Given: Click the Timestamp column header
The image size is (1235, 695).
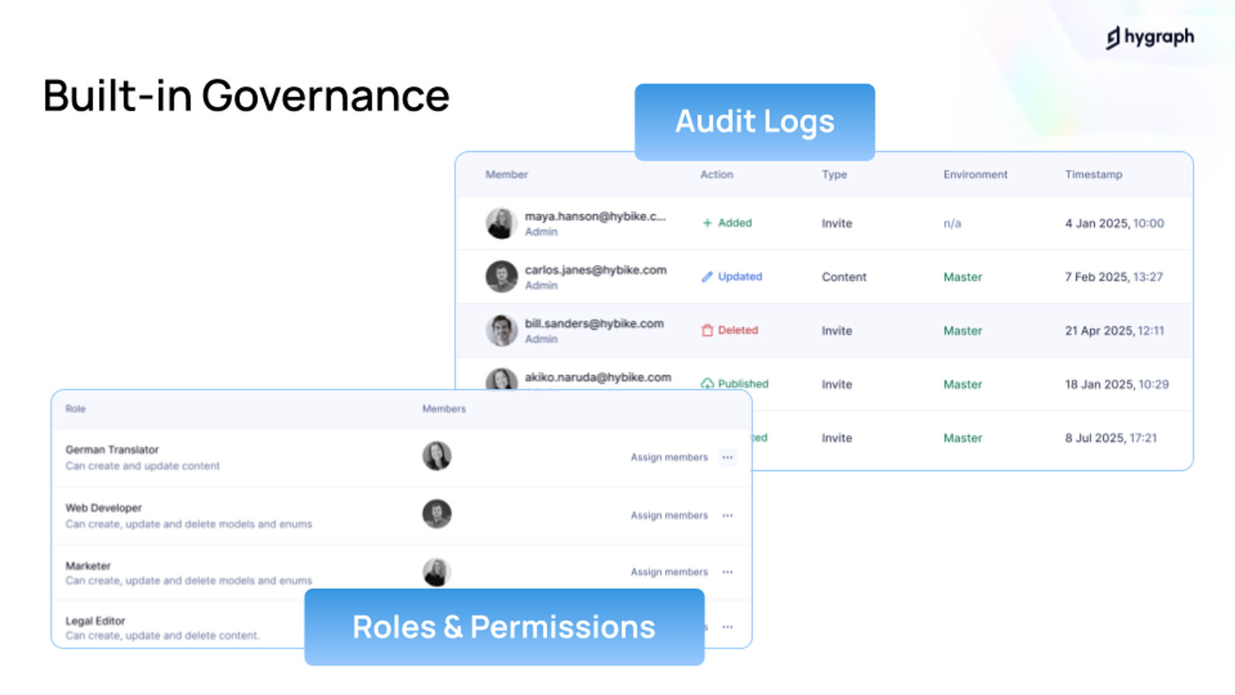Looking at the screenshot, I should (x=1093, y=174).
